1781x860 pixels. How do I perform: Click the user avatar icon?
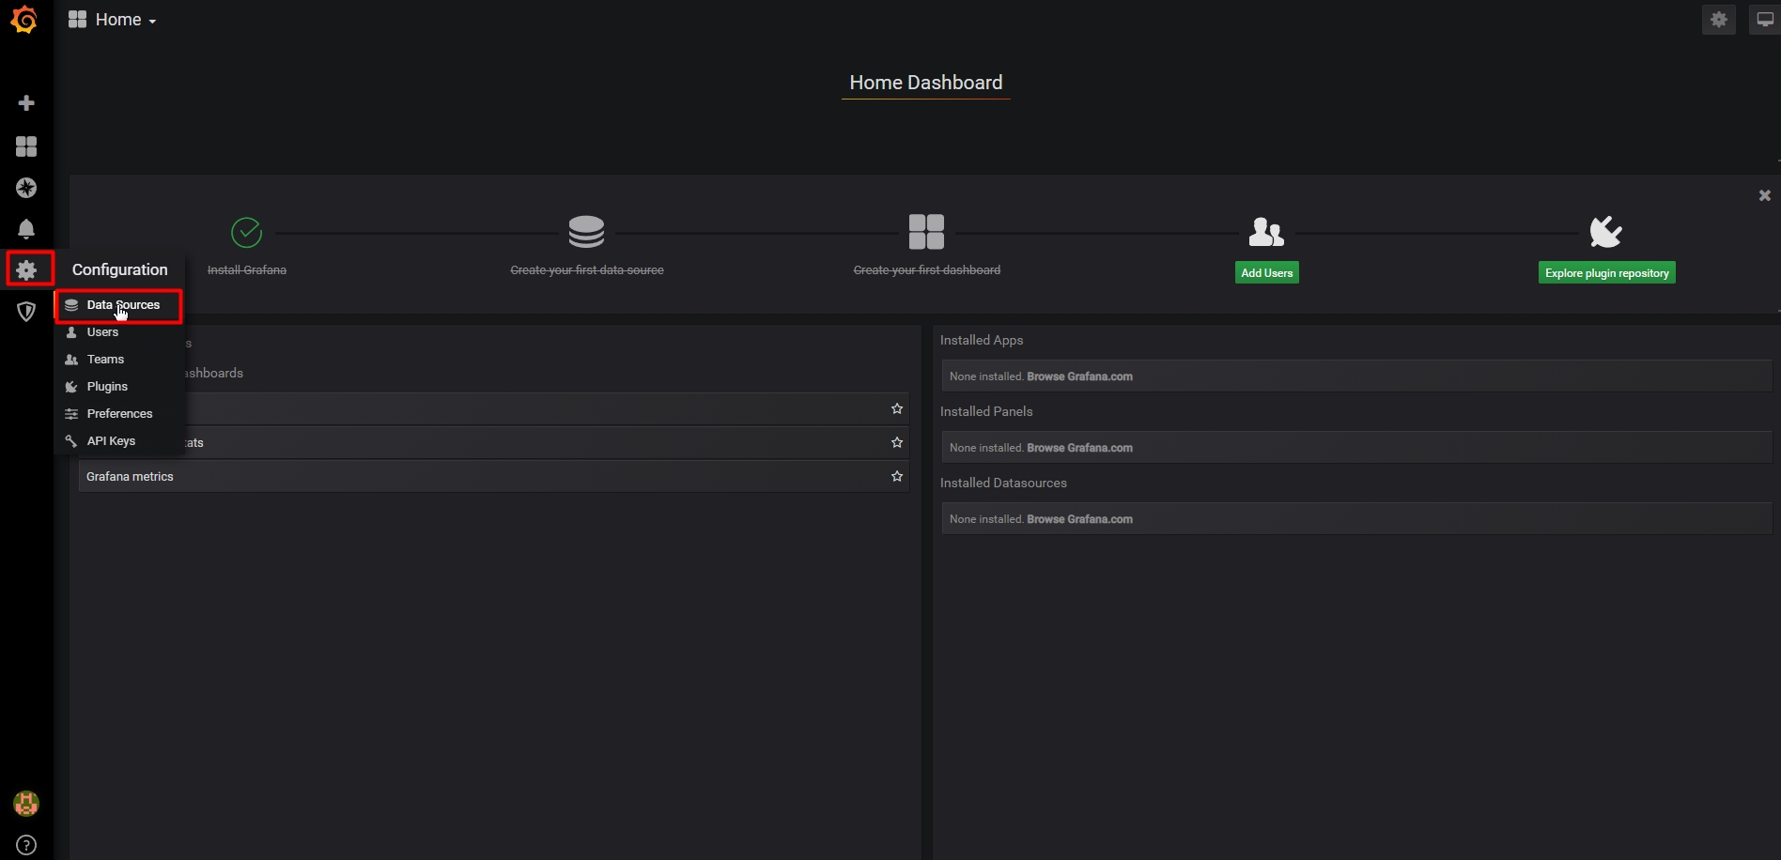[26, 804]
